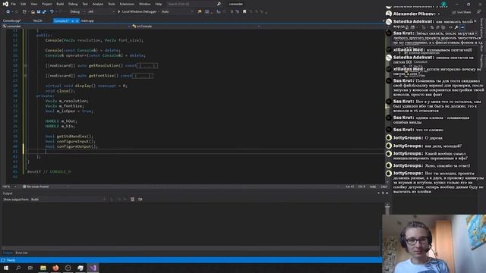Click the line 'HANDLE m_hOut;'
Viewport: 486px width, 273px height.
point(62,121)
